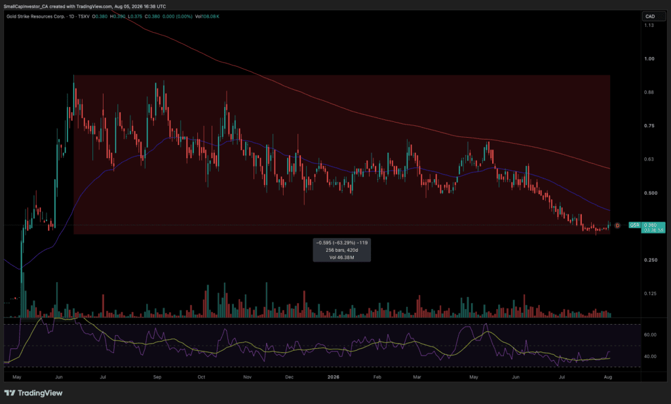
Task: Click the measurement box reading -0.595 (-63.29%)
Action: (x=342, y=250)
